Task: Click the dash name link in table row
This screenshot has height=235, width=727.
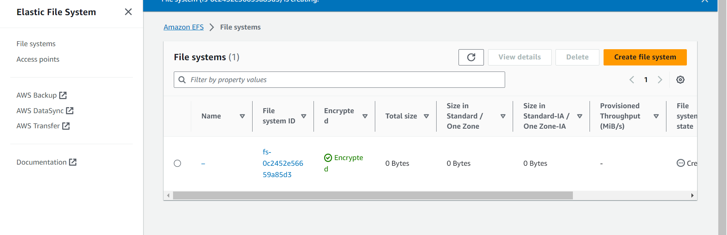Action: (203, 163)
